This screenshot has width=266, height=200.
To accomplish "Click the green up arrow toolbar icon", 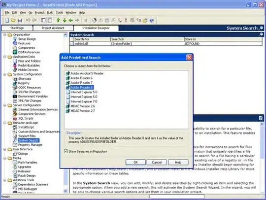I will point(58,20).
